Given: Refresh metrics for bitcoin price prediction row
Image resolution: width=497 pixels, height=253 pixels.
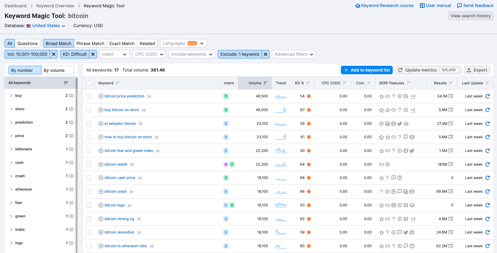Looking at the screenshot, I should [x=488, y=96].
